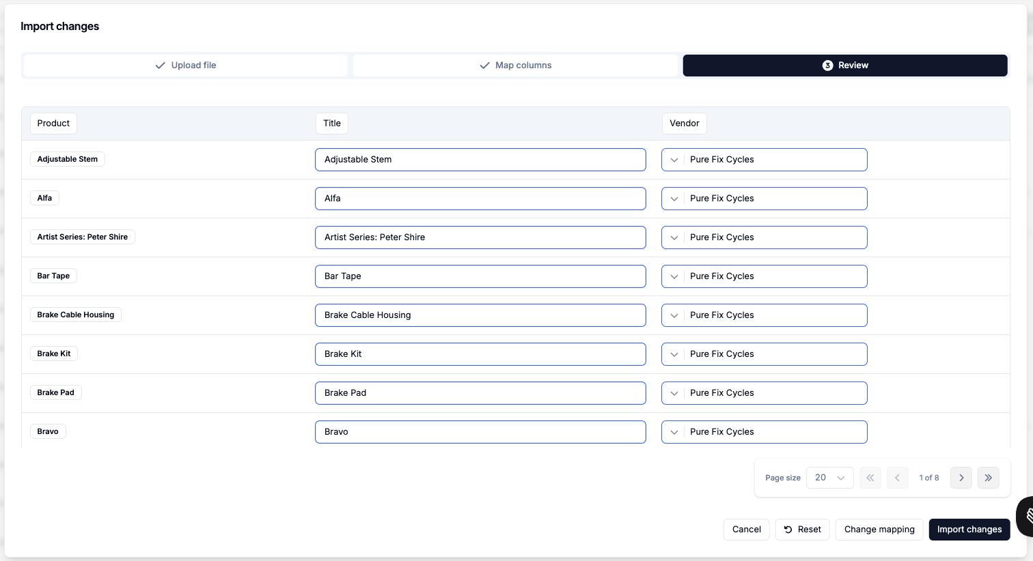Viewport: 1033px width, 561px height.
Task: Switch to the Map columns step
Action: pyautogui.click(x=515, y=66)
